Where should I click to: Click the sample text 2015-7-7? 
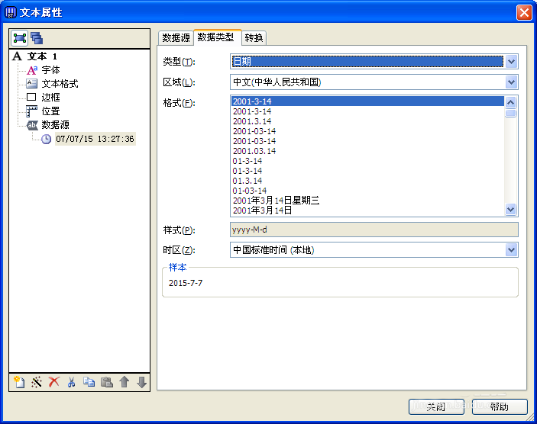(x=186, y=283)
